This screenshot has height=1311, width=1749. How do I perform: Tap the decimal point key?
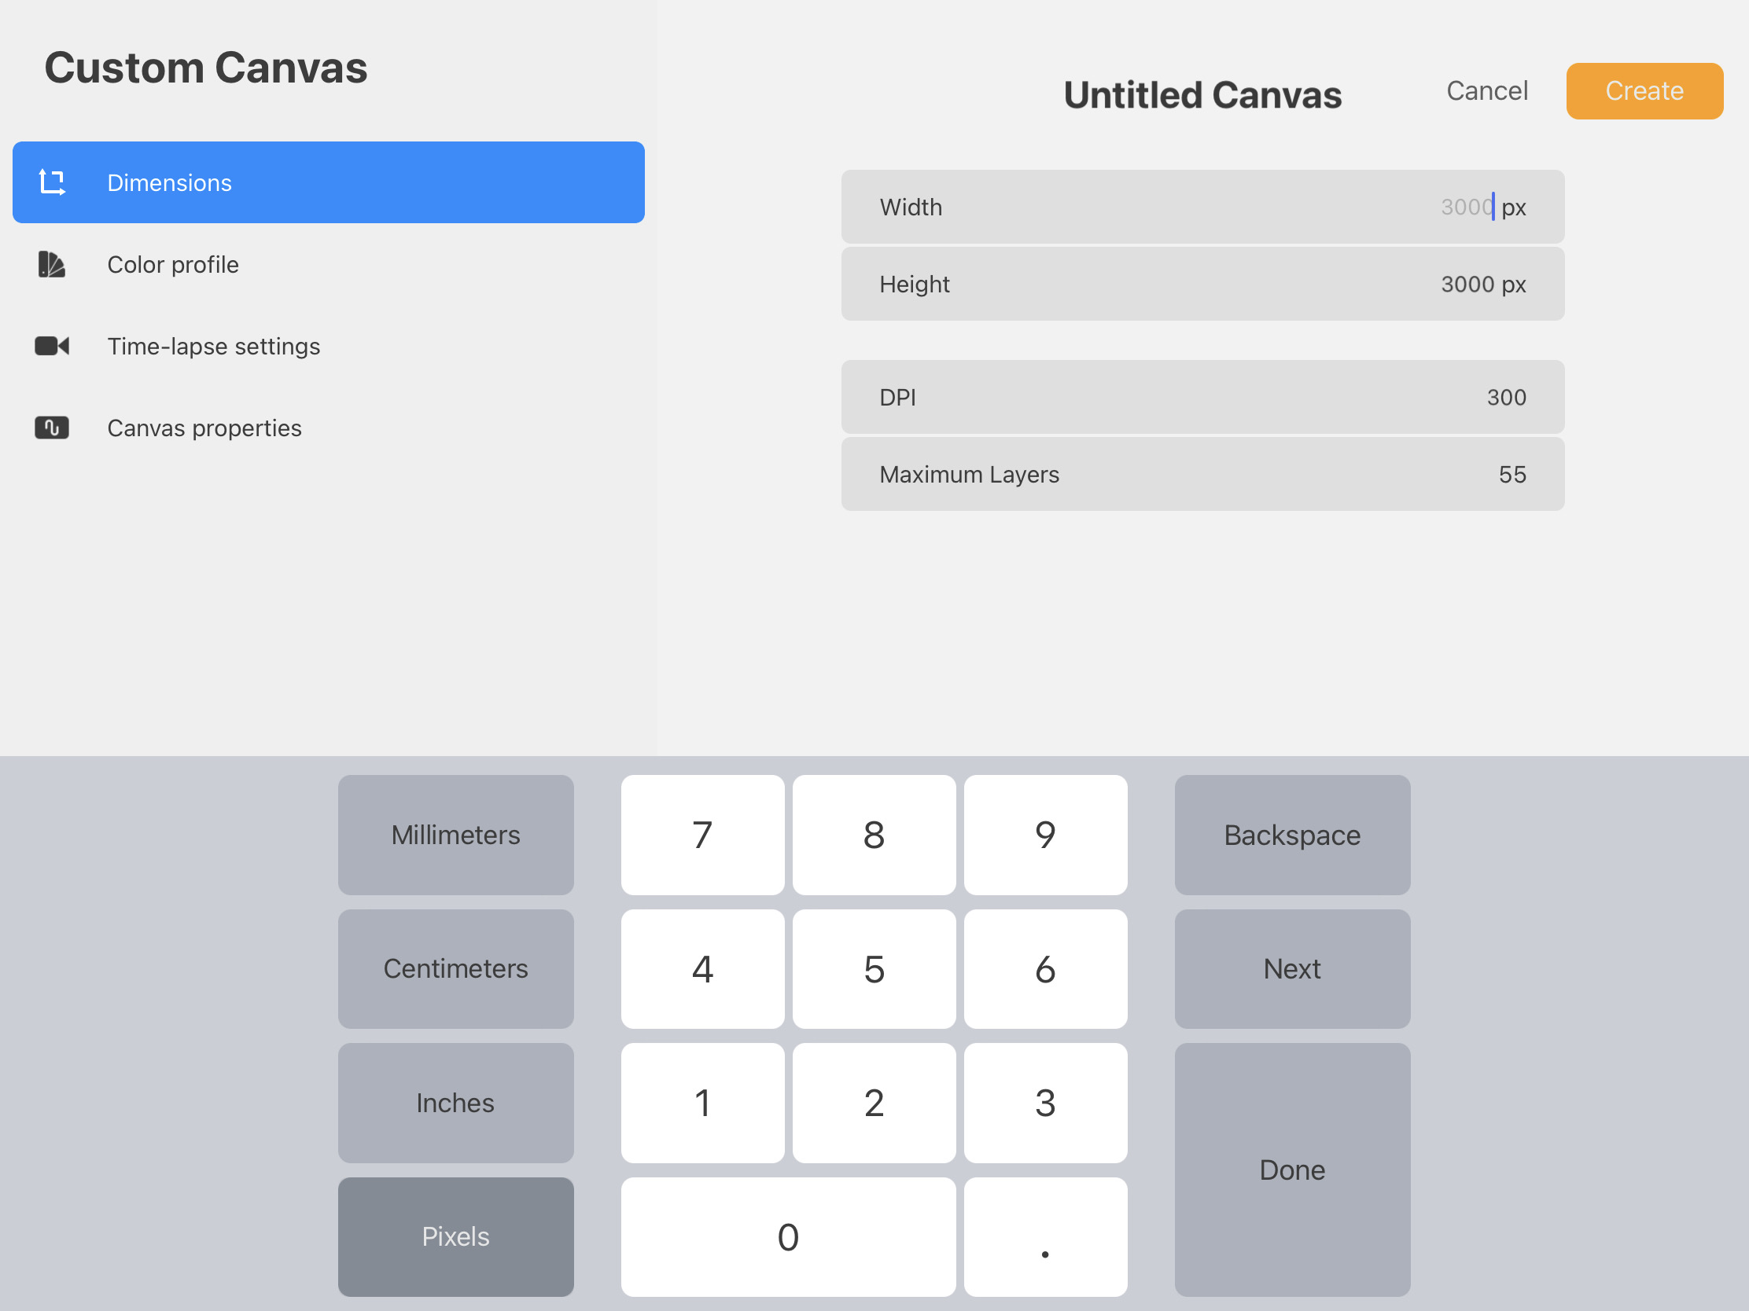tap(1045, 1236)
